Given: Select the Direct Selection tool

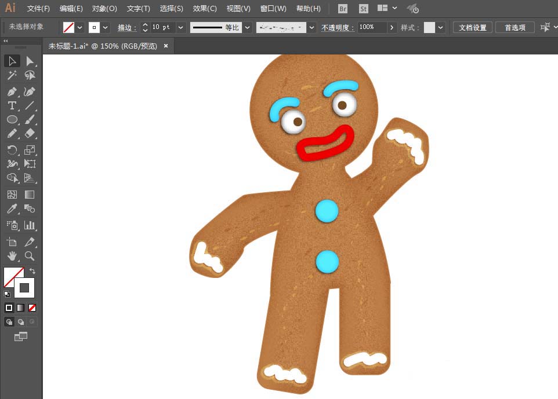Looking at the screenshot, I should click(30, 61).
